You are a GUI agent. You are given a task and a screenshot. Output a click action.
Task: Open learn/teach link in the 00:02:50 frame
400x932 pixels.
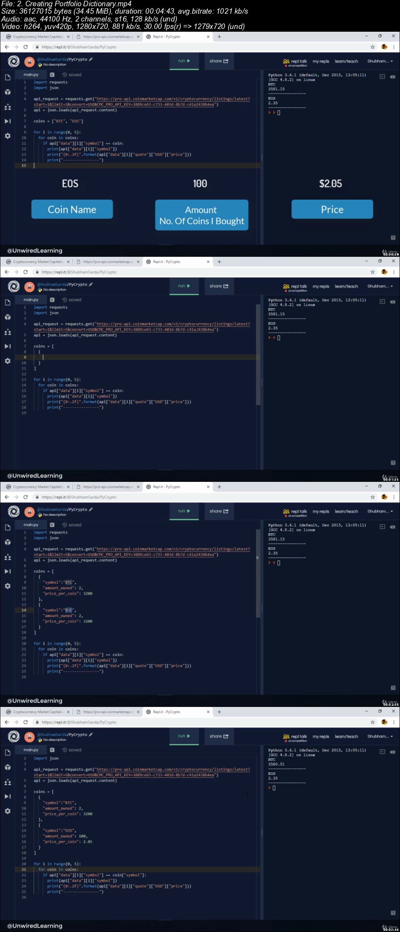[346, 512]
